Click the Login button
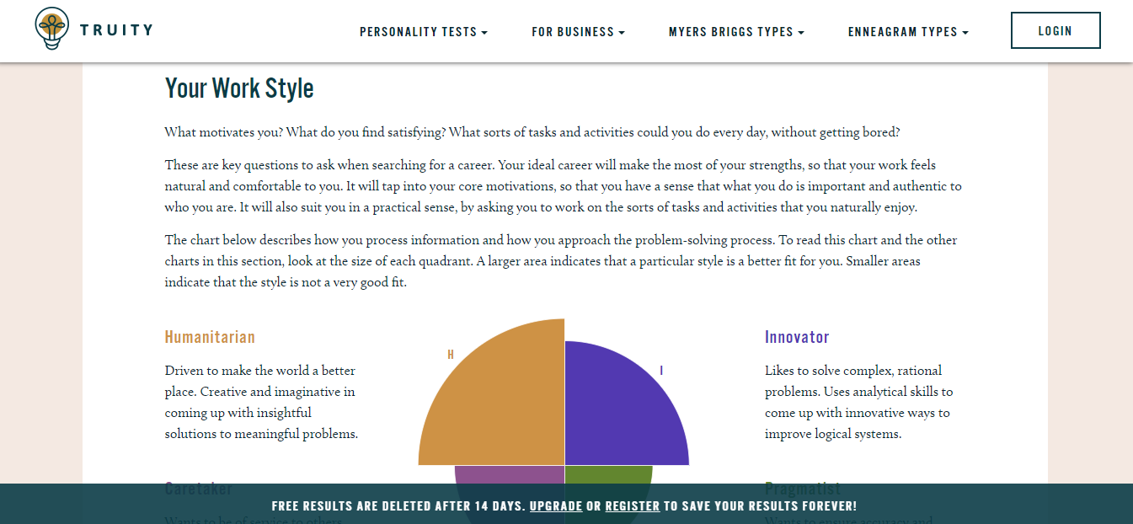This screenshot has height=524, width=1133. (1055, 31)
